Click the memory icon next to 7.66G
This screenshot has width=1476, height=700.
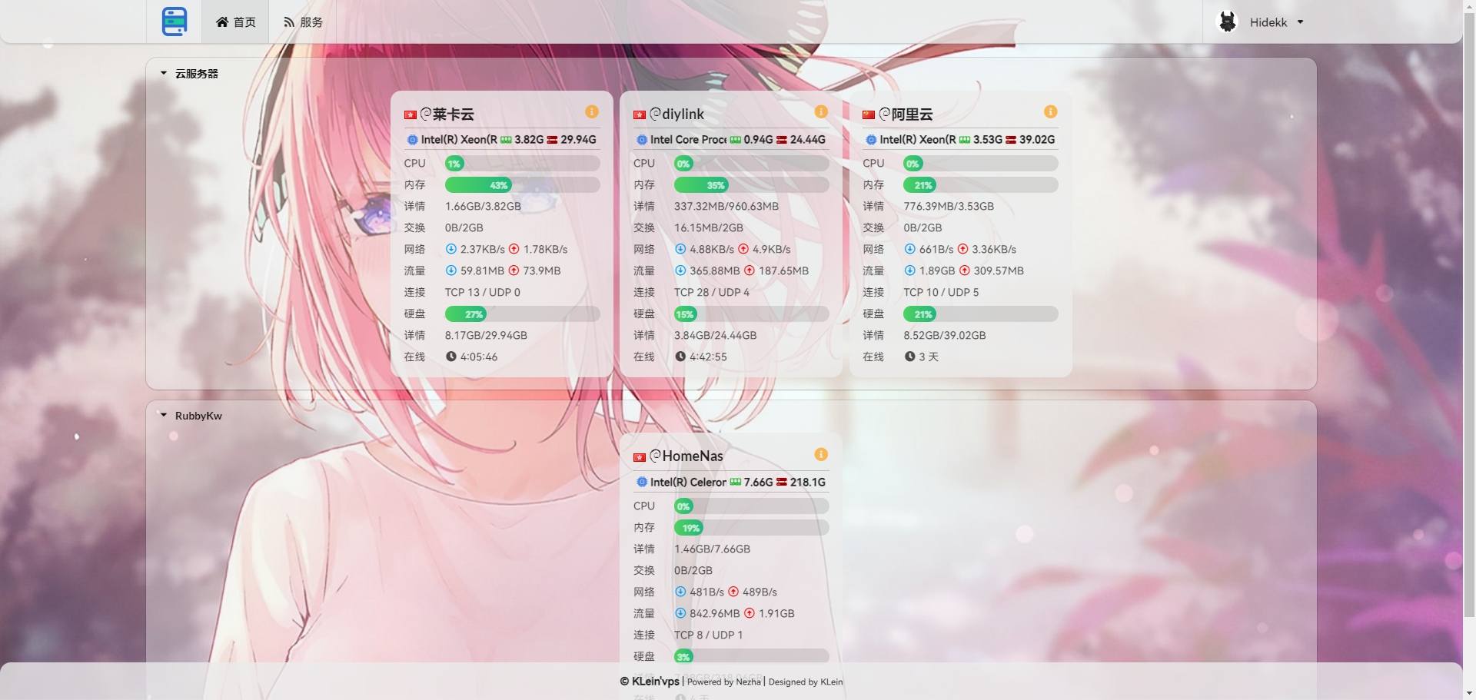[x=736, y=483]
